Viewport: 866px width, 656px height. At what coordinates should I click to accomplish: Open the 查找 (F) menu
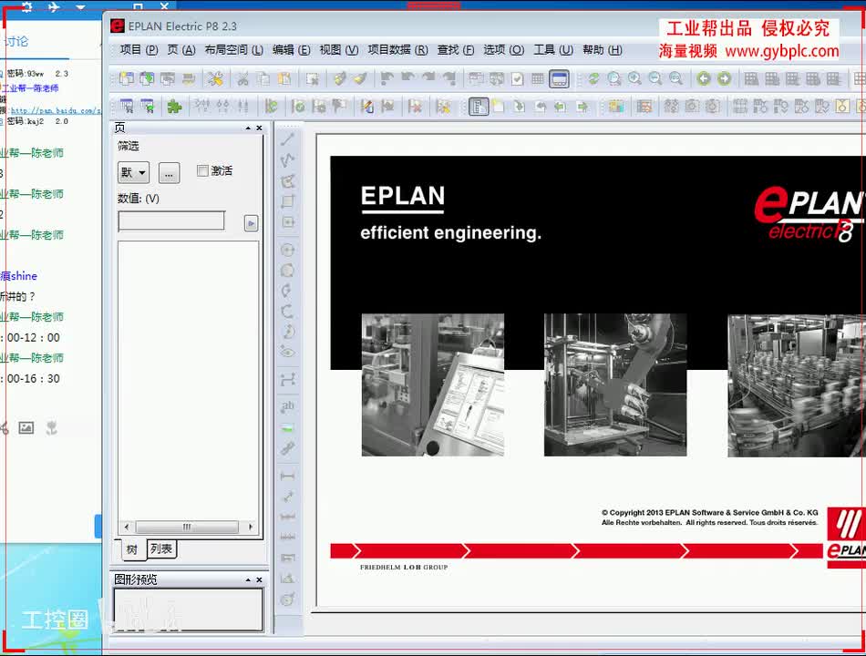coord(455,50)
